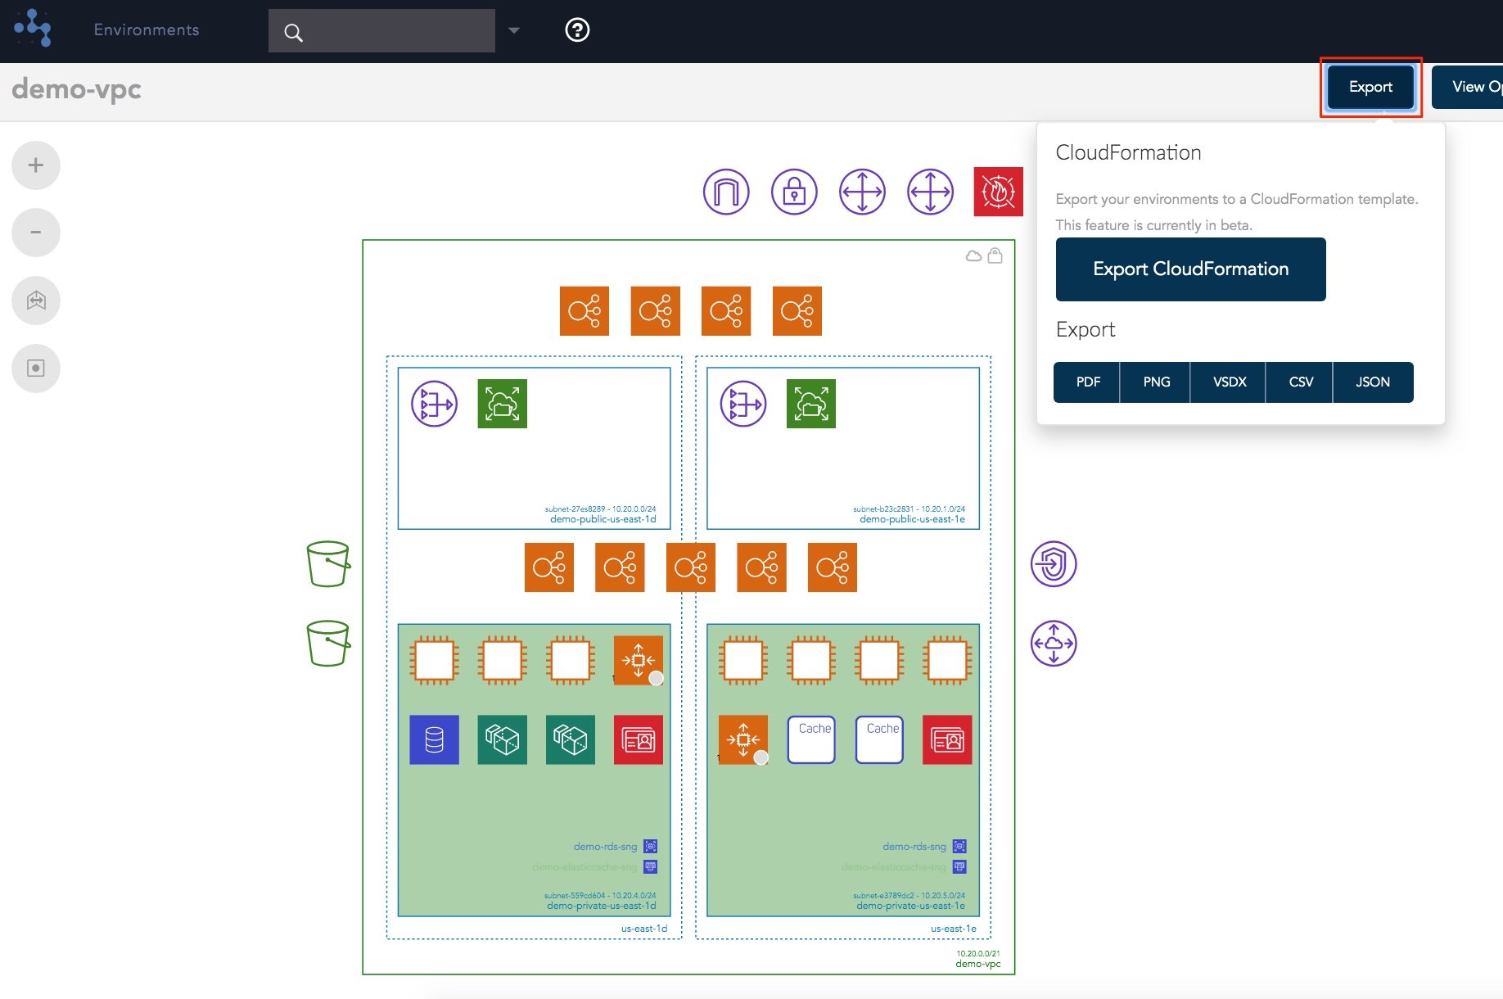Export diagram as PDF
The image size is (1503, 999).
[1087, 382]
